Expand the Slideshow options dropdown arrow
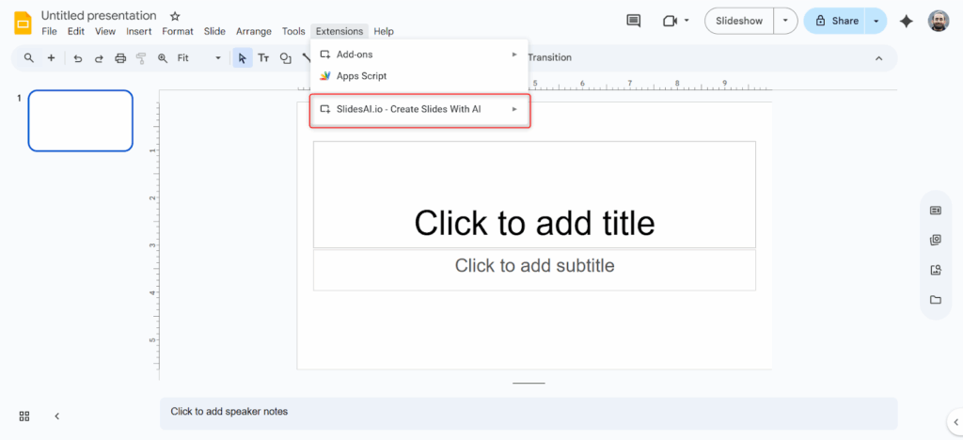This screenshot has width=963, height=440. coord(785,21)
